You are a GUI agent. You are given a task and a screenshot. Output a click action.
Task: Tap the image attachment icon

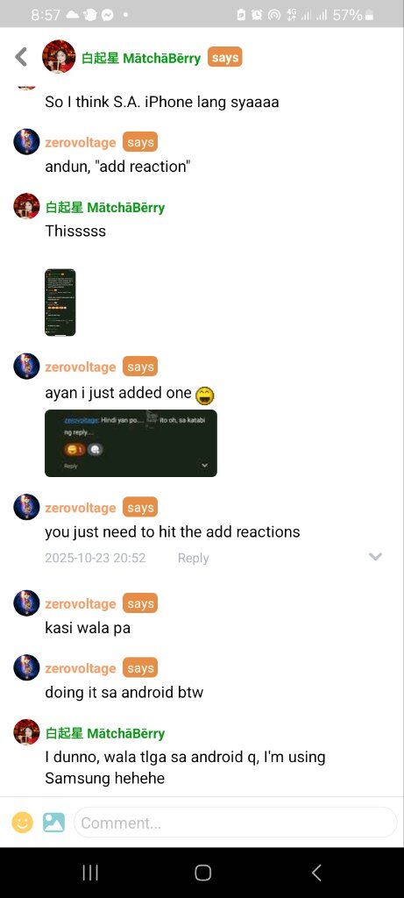coord(53,823)
